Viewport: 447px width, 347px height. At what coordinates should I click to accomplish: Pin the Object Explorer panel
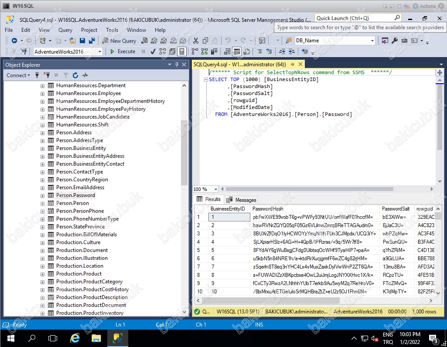click(177, 65)
